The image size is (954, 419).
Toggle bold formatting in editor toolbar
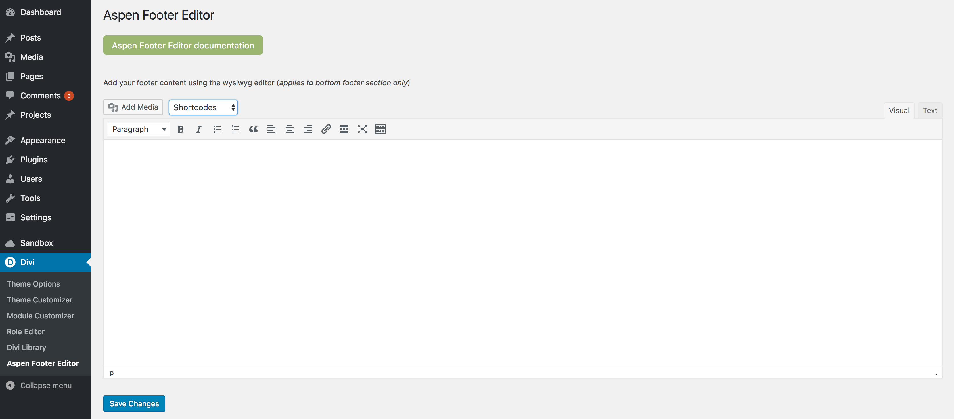click(x=181, y=129)
